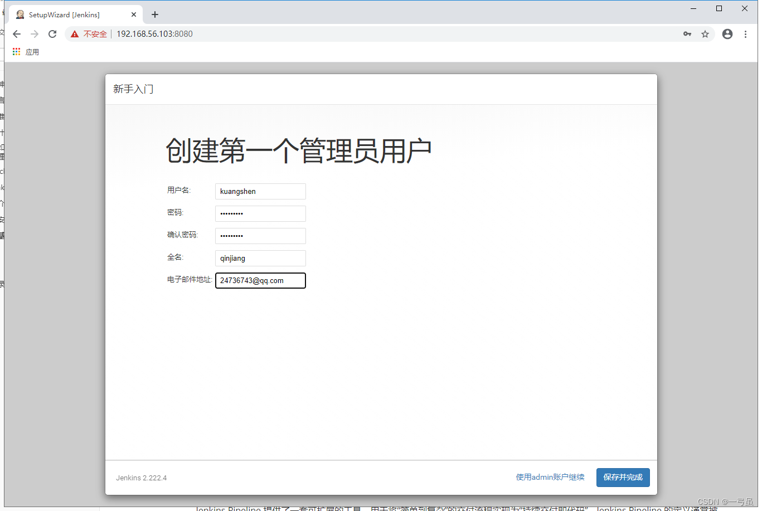
Task: Click the browser back arrow
Action: pos(17,34)
